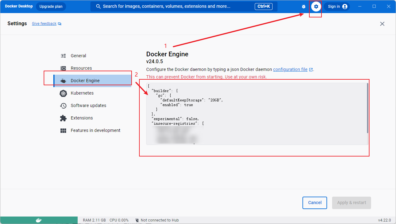This screenshot has height=224, width=396.
Task: Click the search magnifier icon
Action: pos(99,7)
